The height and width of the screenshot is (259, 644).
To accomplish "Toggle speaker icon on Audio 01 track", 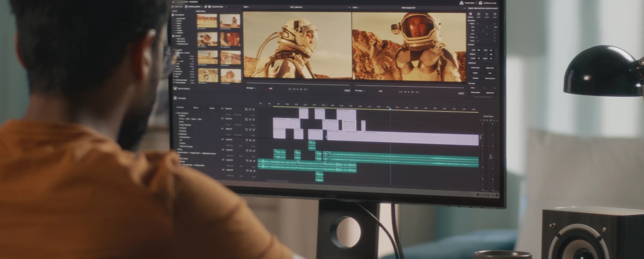I will (254, 140).
